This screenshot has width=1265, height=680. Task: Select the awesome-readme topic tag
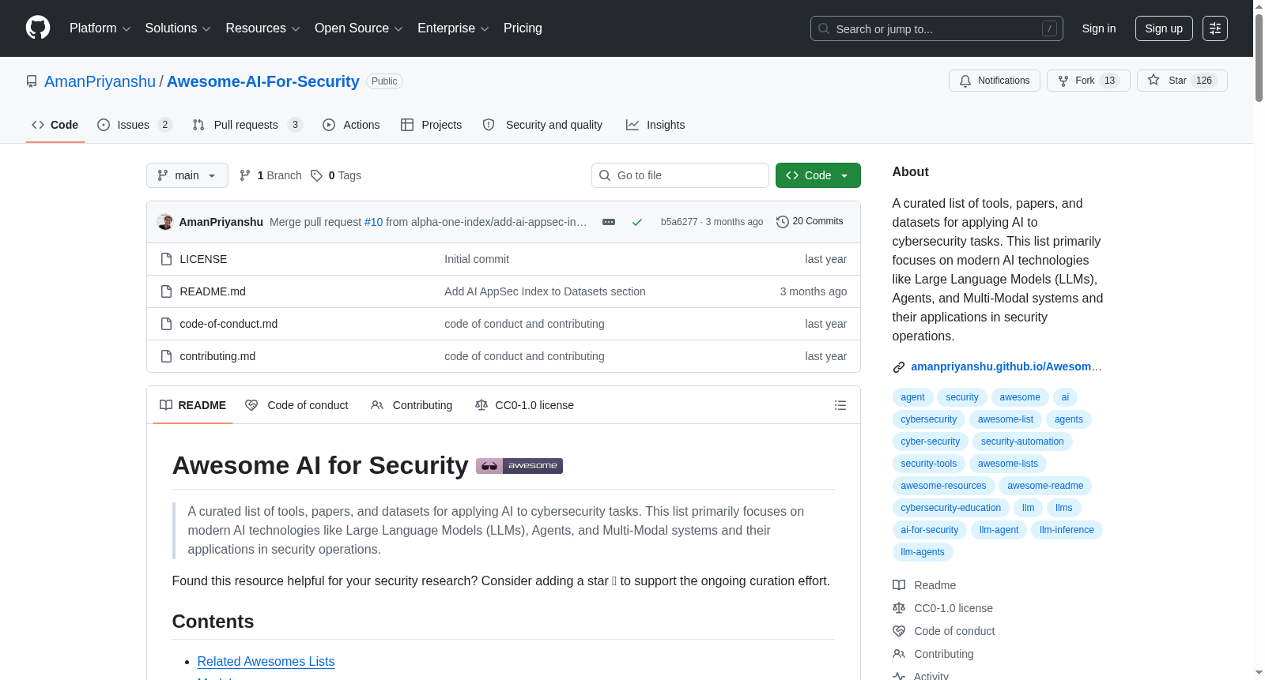coord(1045,486)
